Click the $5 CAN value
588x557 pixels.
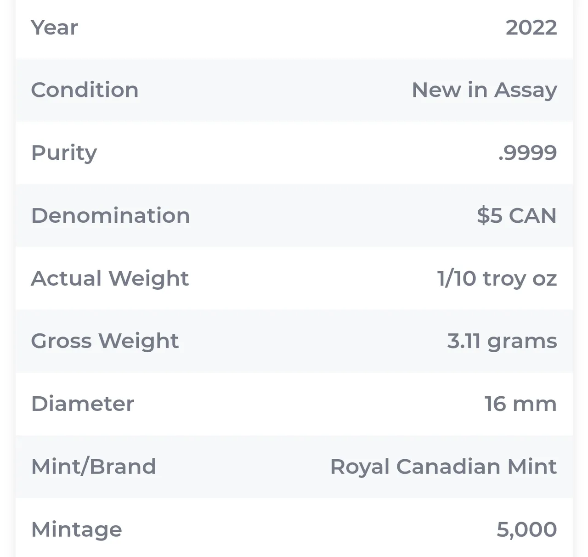click(x=516, y=216)
